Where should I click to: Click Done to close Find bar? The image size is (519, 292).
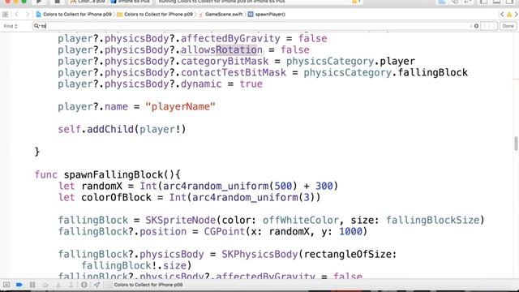[508, 26]
